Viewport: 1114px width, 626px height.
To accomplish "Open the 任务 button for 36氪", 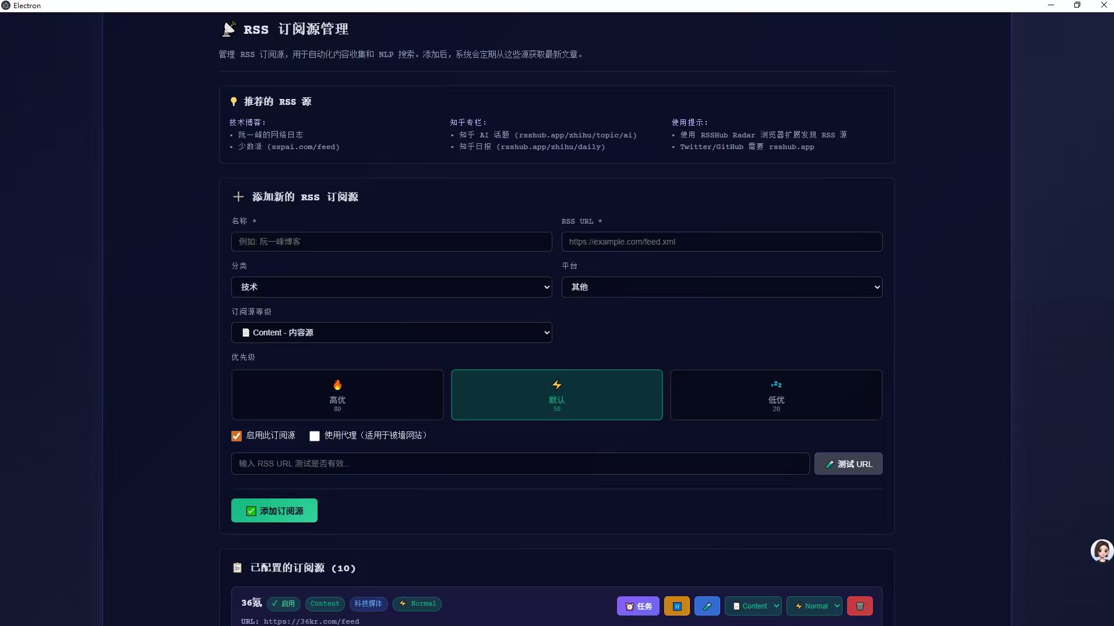I will [x=638, y=606].
